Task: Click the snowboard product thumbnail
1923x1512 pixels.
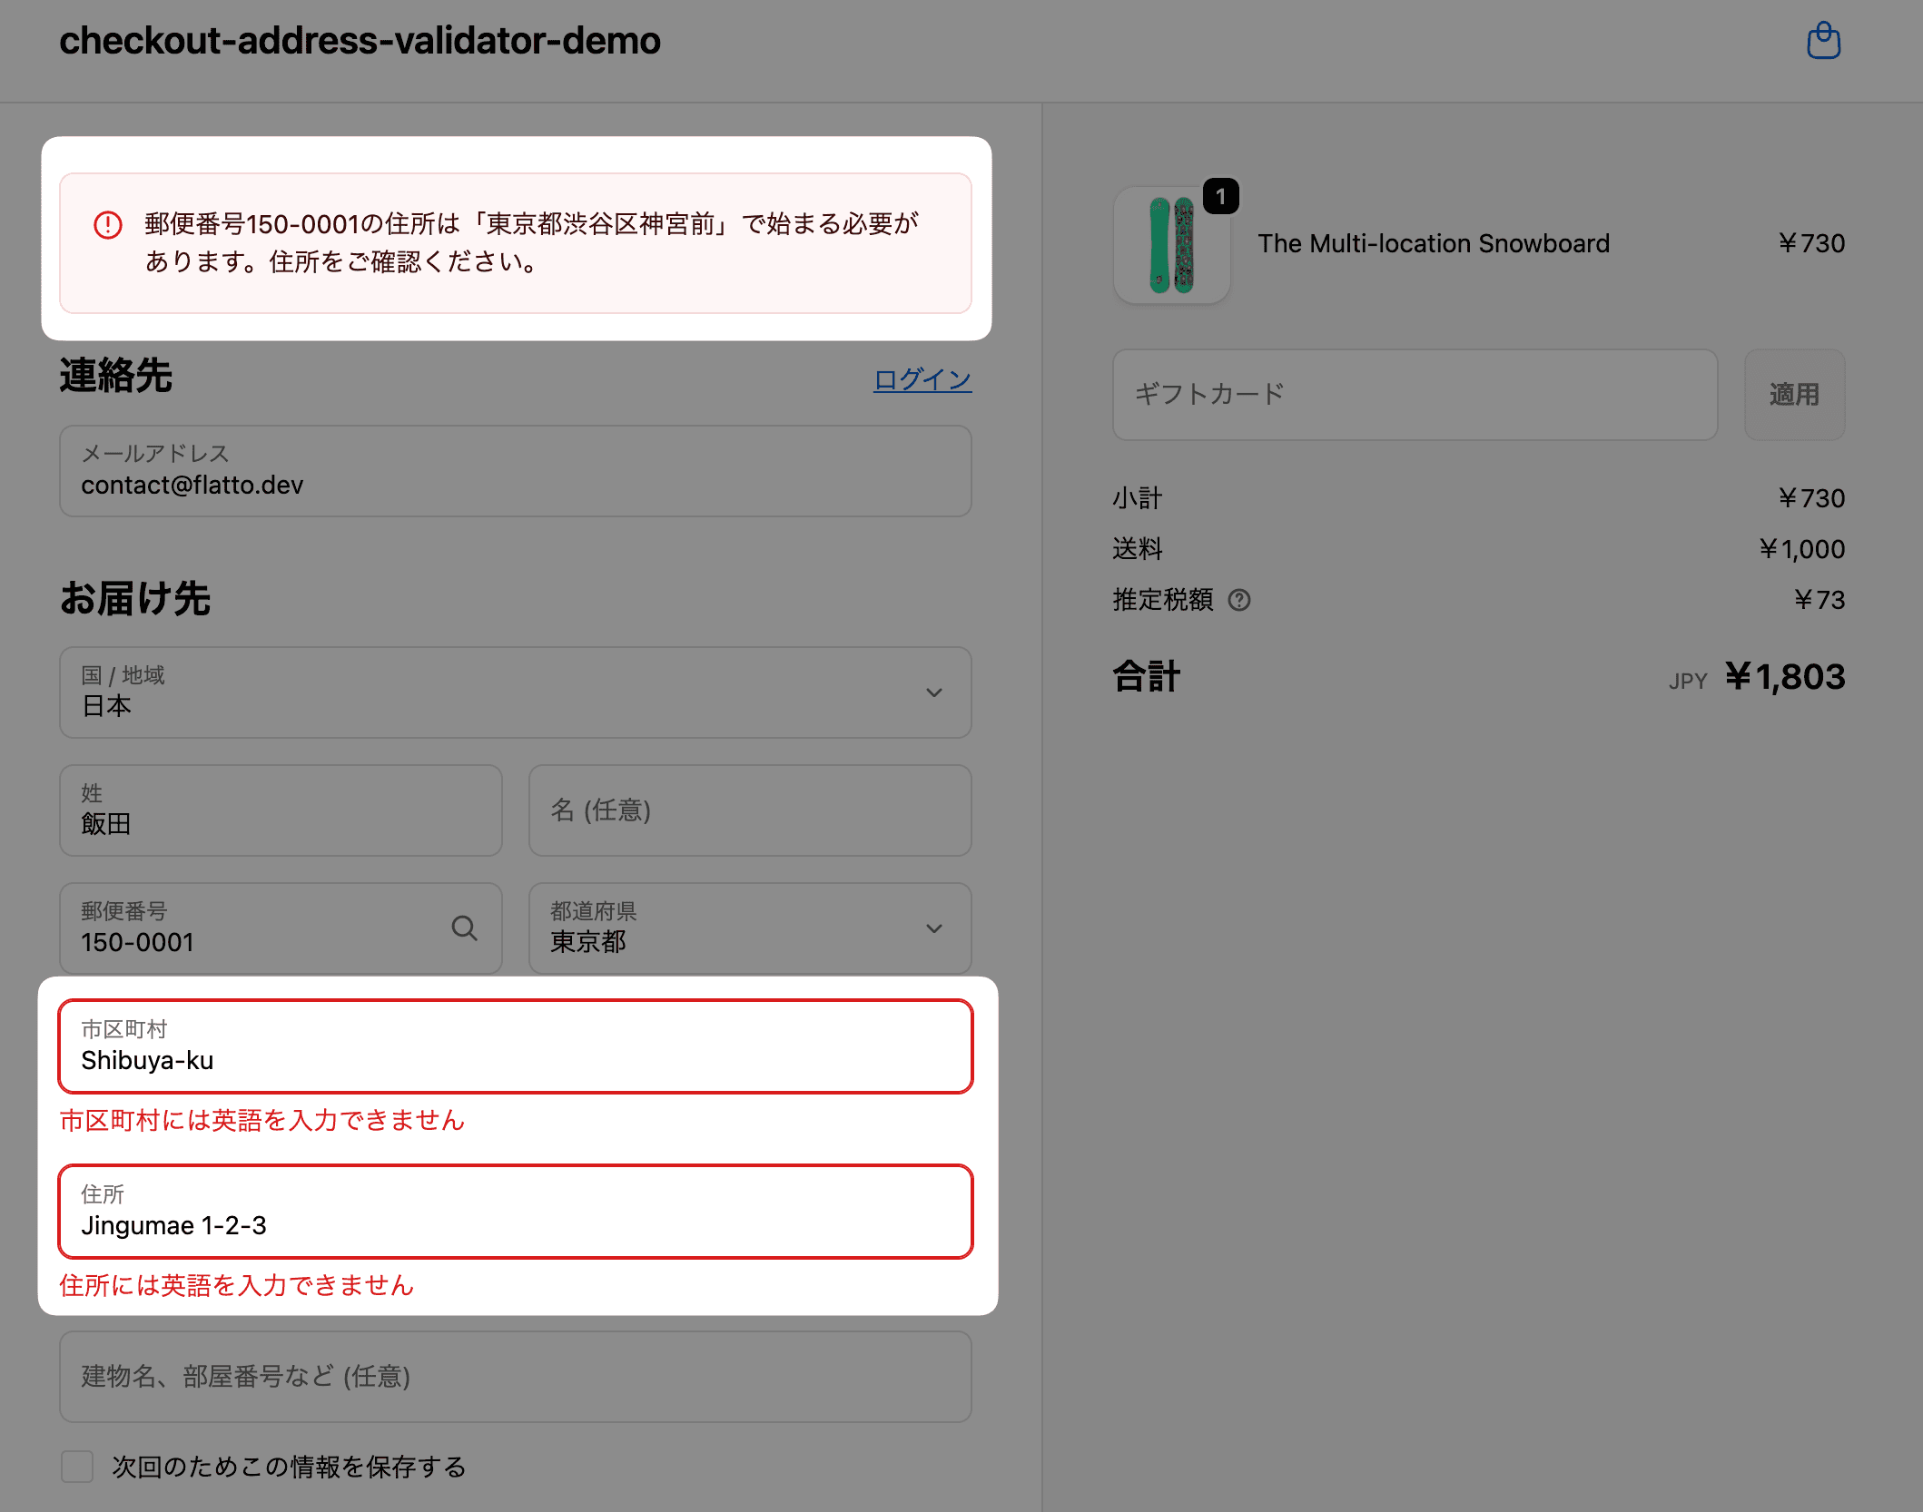Action: (1171, 245)
